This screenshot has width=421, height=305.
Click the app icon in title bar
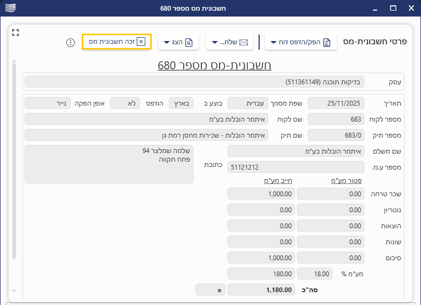point(9,8)
